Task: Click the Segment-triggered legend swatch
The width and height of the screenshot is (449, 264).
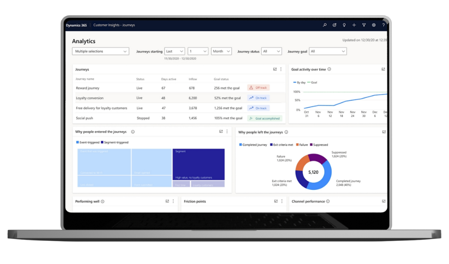Action: click(x=102, y=142)
